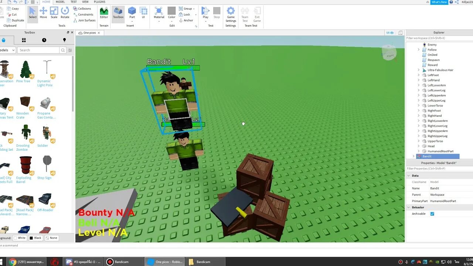The image size is (473, 266).
Task: Click the Stop test button
Action: (x=217, y=13)
